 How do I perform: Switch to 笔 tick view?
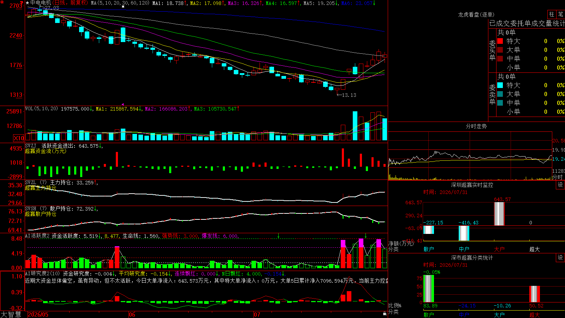(x=561, y=14)
